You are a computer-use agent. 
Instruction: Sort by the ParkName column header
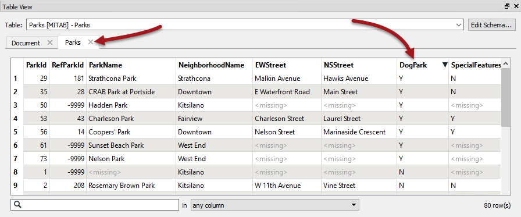tap(131, 65)
